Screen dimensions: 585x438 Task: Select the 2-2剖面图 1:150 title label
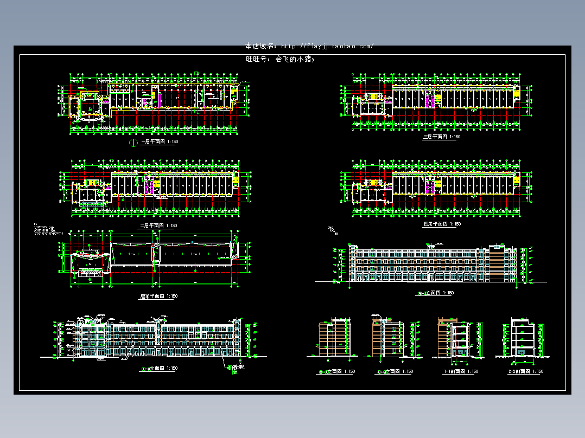526,372
